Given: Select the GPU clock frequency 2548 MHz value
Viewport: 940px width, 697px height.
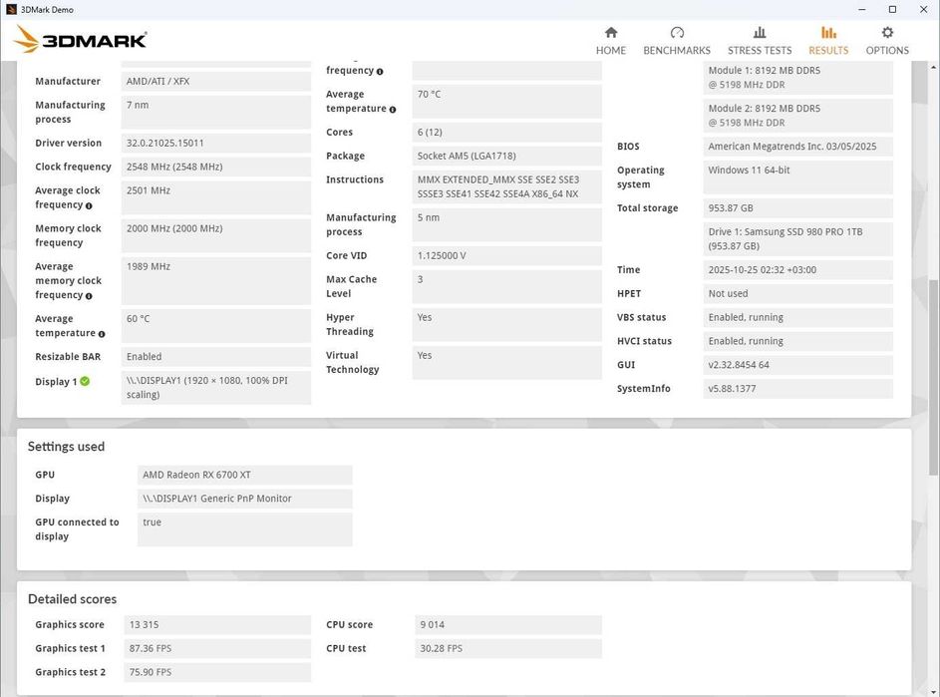Looking at the screenshot, I should click(x=216, y=167).
